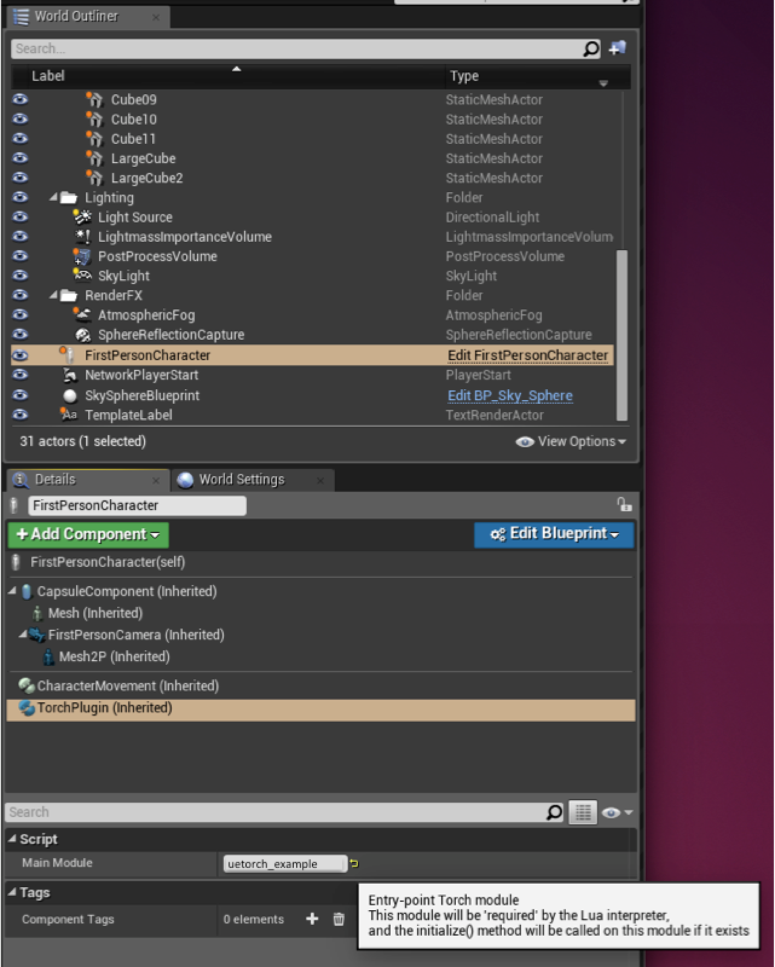Image resolution: width=775 pixels, height=967 pixels.
Task: Open the Edit FirstPersonCharacter link
Action: pyautogui.click(x=528, y=355)
